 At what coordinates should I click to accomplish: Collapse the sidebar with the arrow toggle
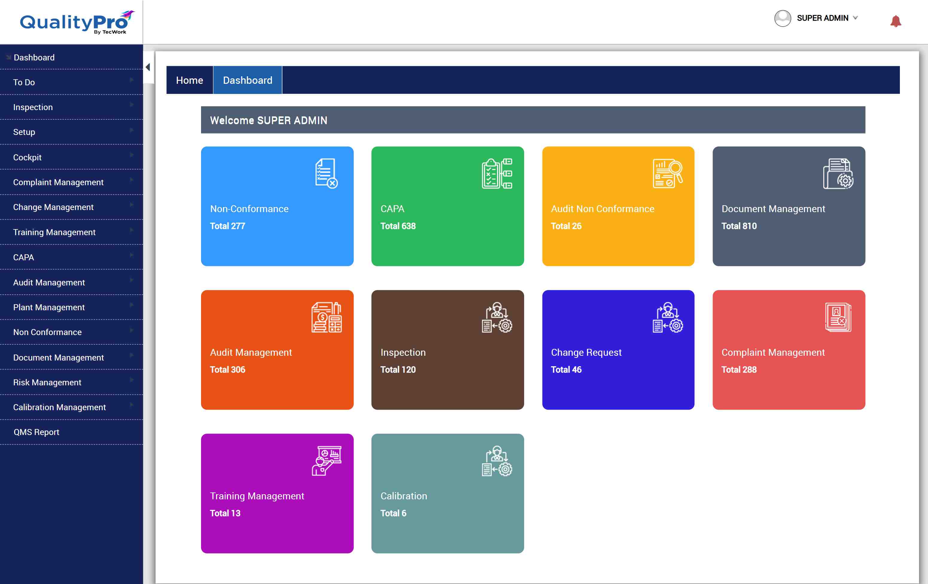pyautogui.click(x=148, y=67)
